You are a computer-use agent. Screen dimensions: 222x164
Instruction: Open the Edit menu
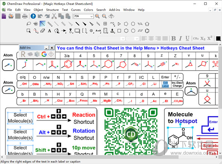point(18,10)
